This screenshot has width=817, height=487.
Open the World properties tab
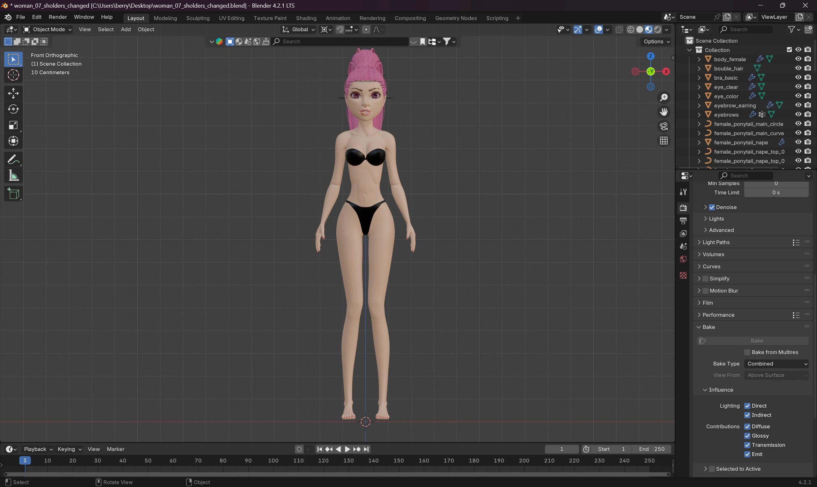[x=683, y=259]
